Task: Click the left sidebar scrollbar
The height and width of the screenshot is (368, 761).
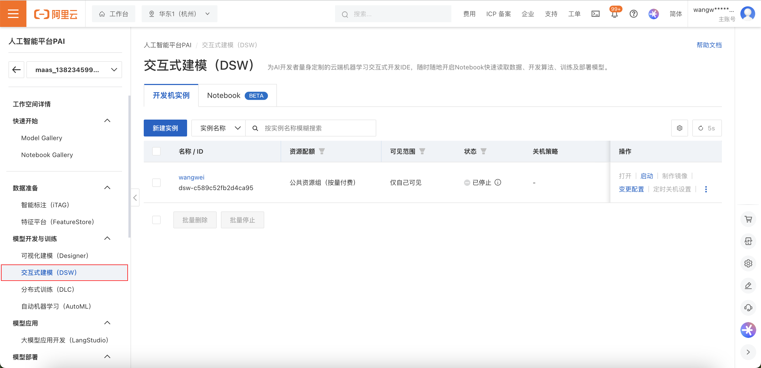Action: click(129, 166)
